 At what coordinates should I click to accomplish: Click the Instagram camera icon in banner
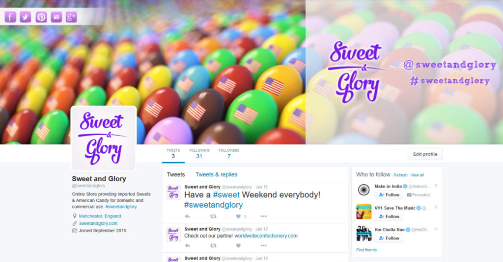pos(56,17)
